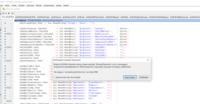
Task: Open the Exibir menu
Action: tap(7, 5)
